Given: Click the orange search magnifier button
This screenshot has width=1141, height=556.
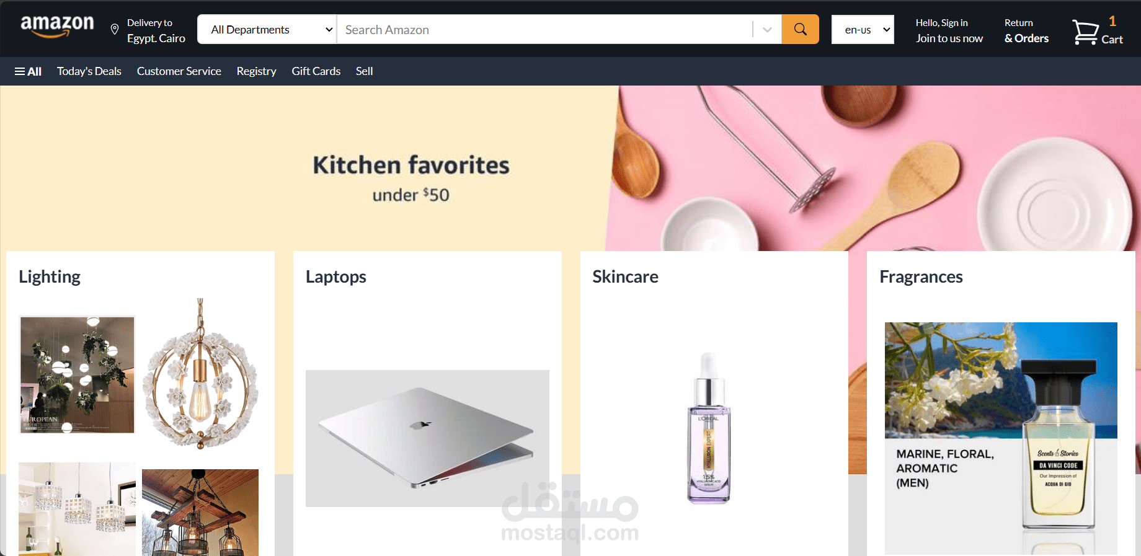Looking at the screenshot, I should [x=800, y=29].
